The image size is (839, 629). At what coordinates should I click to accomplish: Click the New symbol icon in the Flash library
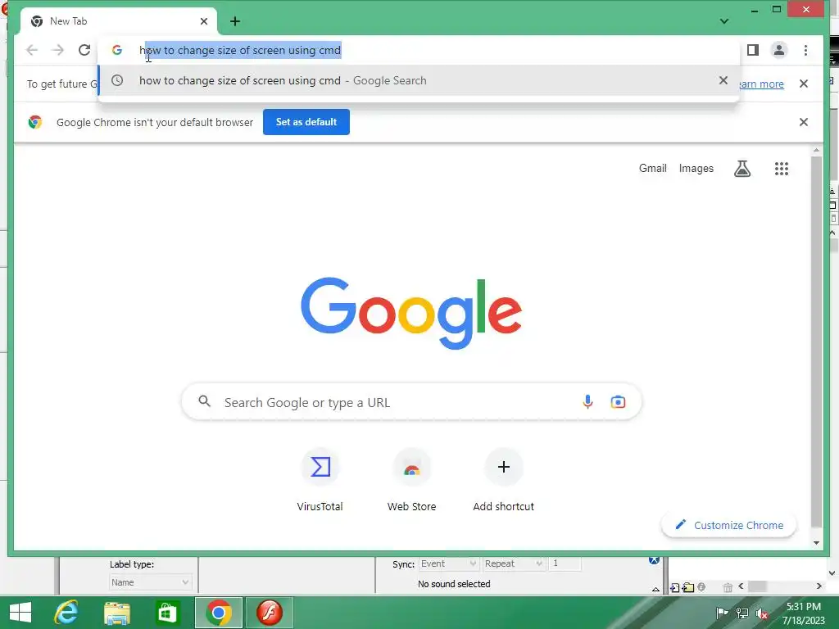[675, 588]
